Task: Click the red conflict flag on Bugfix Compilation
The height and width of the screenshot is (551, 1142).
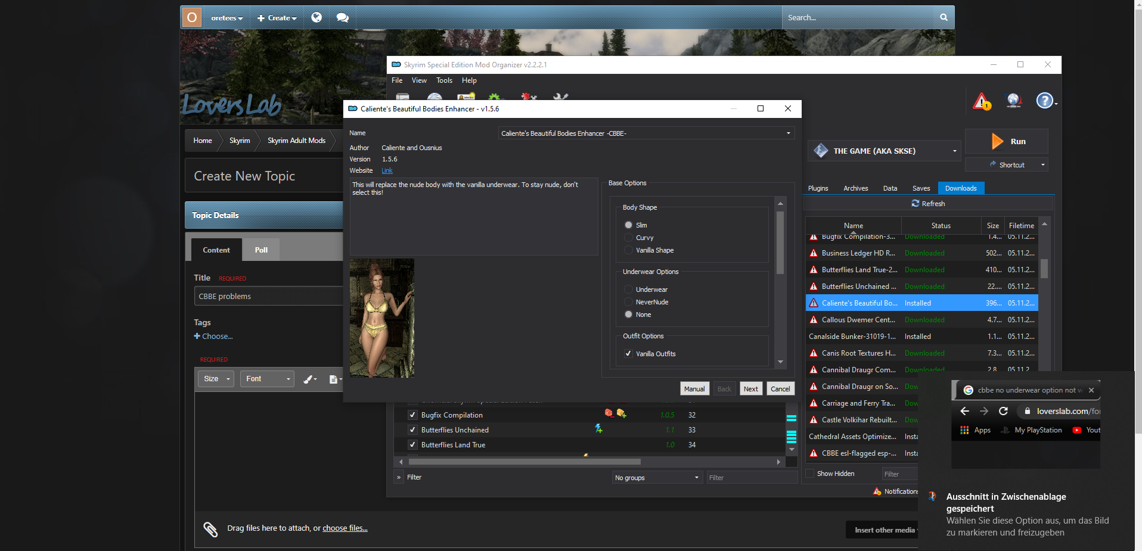Action: click(609, 413)
